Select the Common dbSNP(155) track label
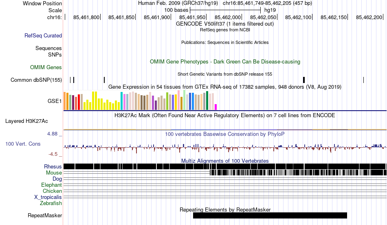The height and width of the screenshot is (225, 387). click(36, 80)
